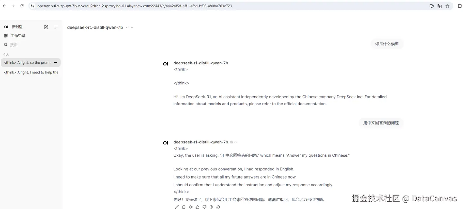Regenerate the last response
This screenshot has width=463, height=209.
218,207
